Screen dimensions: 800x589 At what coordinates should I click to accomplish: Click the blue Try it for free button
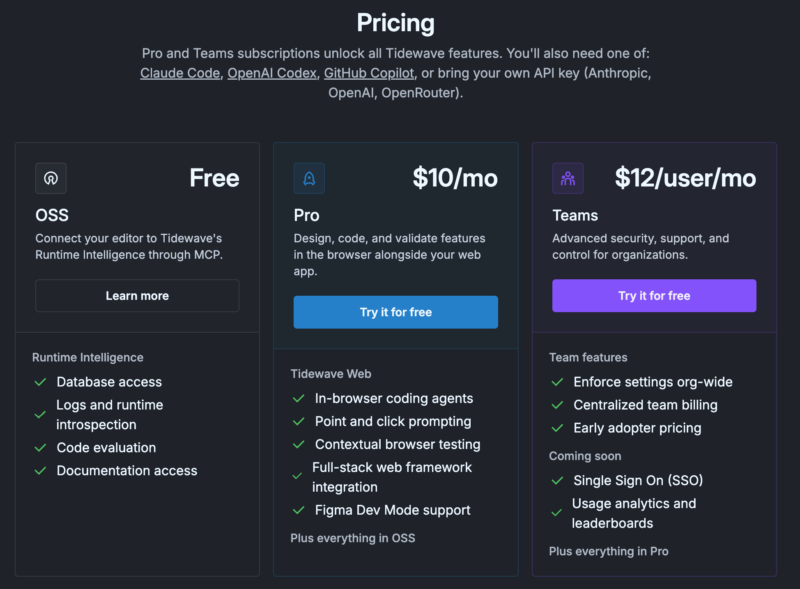click(395, 312)
